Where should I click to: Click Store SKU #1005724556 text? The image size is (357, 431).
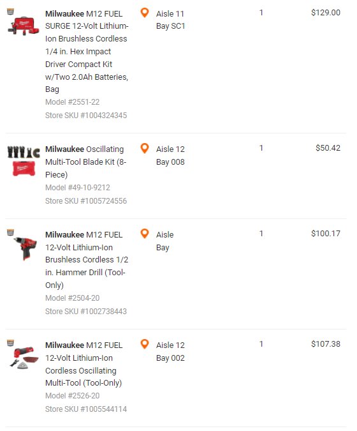point(86,201)
